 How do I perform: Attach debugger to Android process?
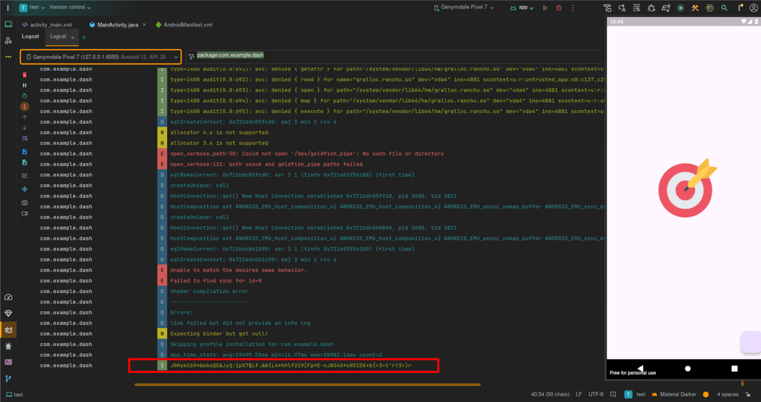(651, 8)
